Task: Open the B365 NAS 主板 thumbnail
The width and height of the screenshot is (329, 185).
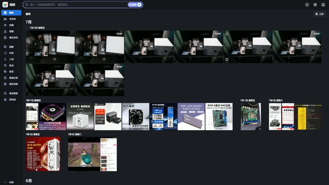Action: click(219, 117)
